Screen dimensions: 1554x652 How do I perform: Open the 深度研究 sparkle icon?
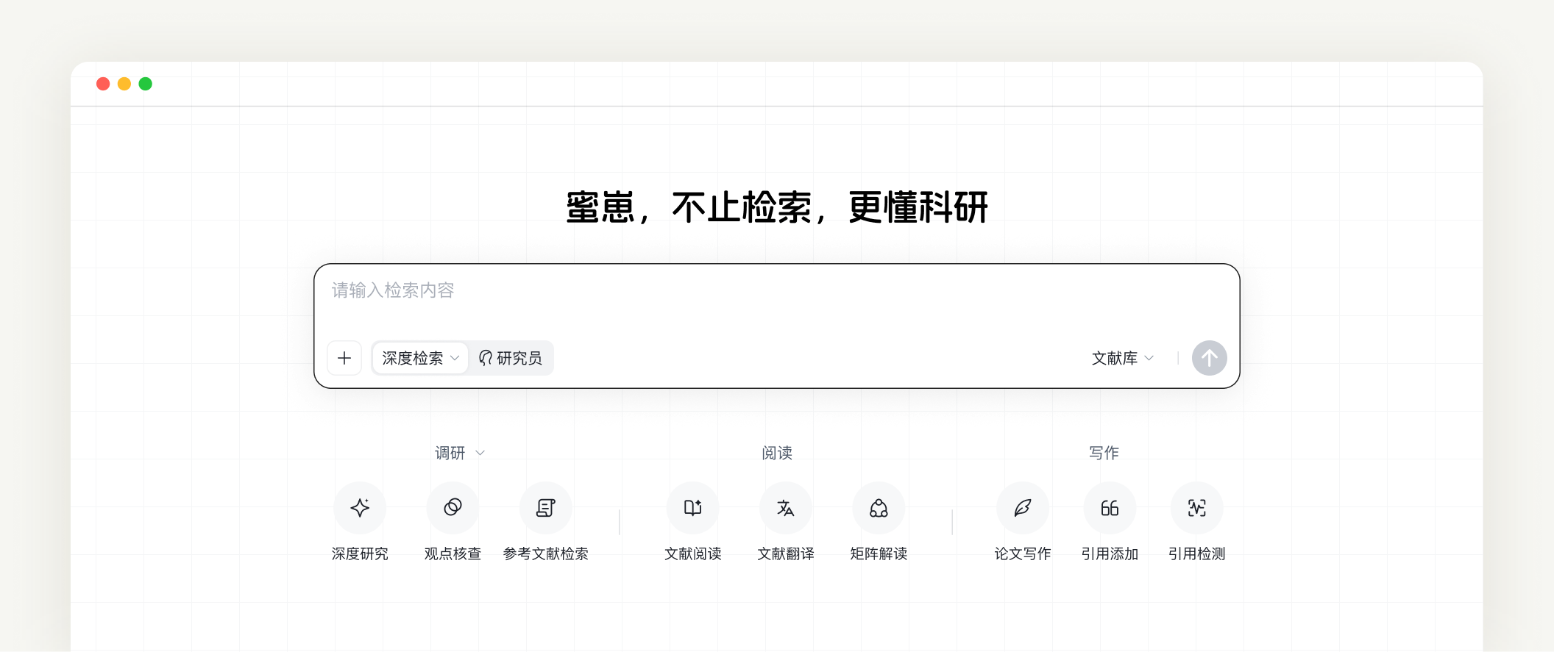[x=360, y=508]
